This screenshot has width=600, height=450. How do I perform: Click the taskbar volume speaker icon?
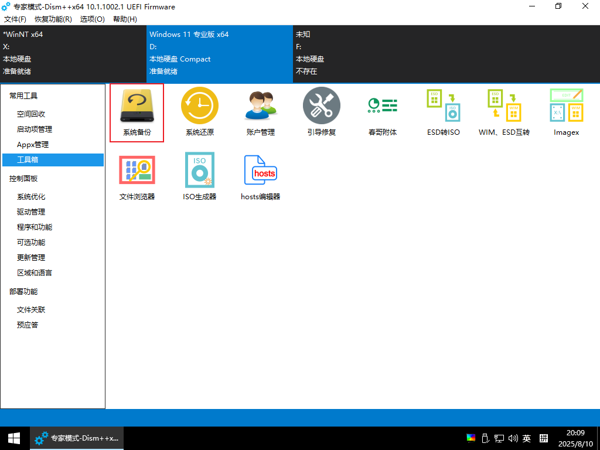tap(513, 438)
